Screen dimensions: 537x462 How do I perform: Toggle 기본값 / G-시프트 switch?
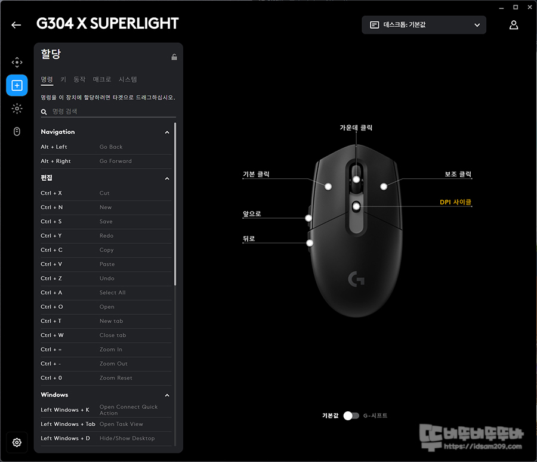pos(351,416)
